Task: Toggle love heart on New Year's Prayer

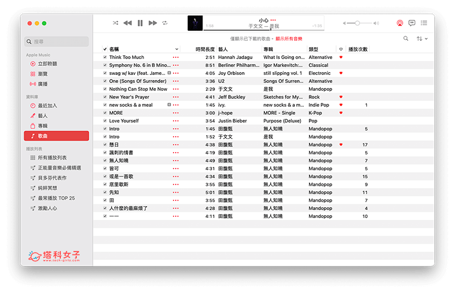Action: click(341, 97)
